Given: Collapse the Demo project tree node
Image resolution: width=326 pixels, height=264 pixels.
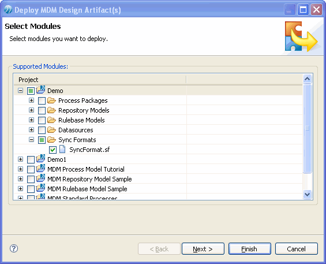Looking at the screenshot, I should click(20, 91).
